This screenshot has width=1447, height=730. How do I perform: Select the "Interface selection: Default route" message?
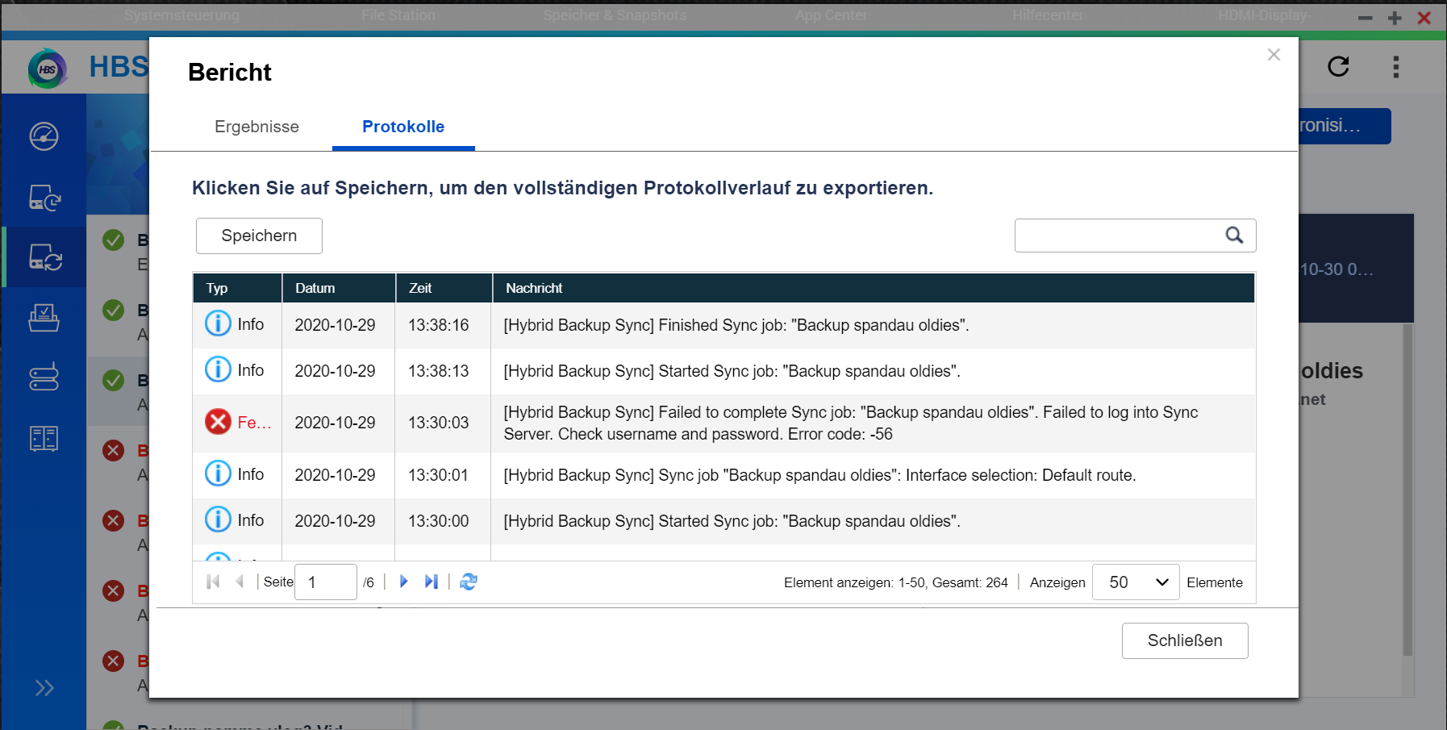(819, 475)
